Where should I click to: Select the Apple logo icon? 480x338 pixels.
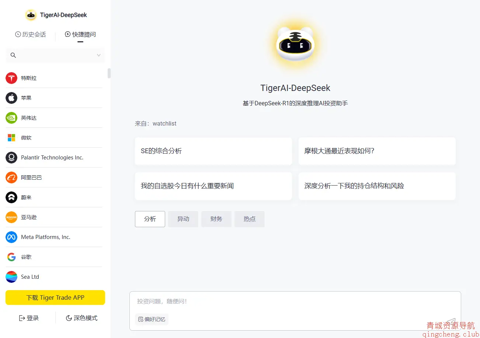tap(11, 98)
